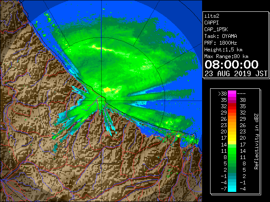Click the 'CAP_1P5K' label
The image size is (270, 202).
(x=216, y=29)
